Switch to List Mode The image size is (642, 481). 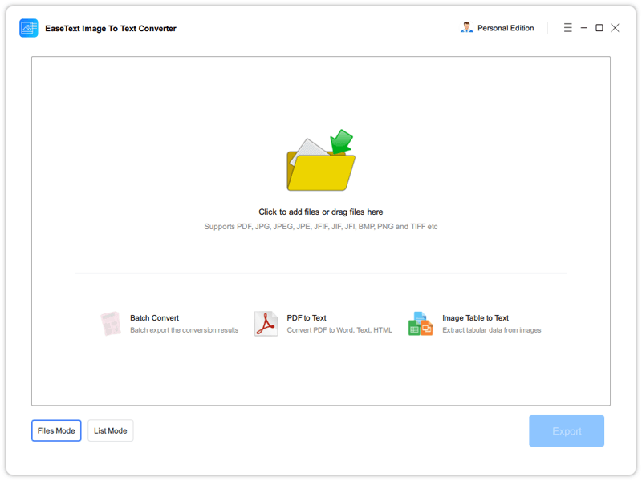(x=111, y=430)
